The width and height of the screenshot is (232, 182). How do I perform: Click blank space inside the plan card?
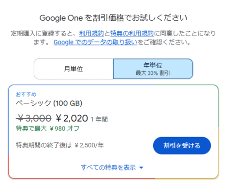161,110
